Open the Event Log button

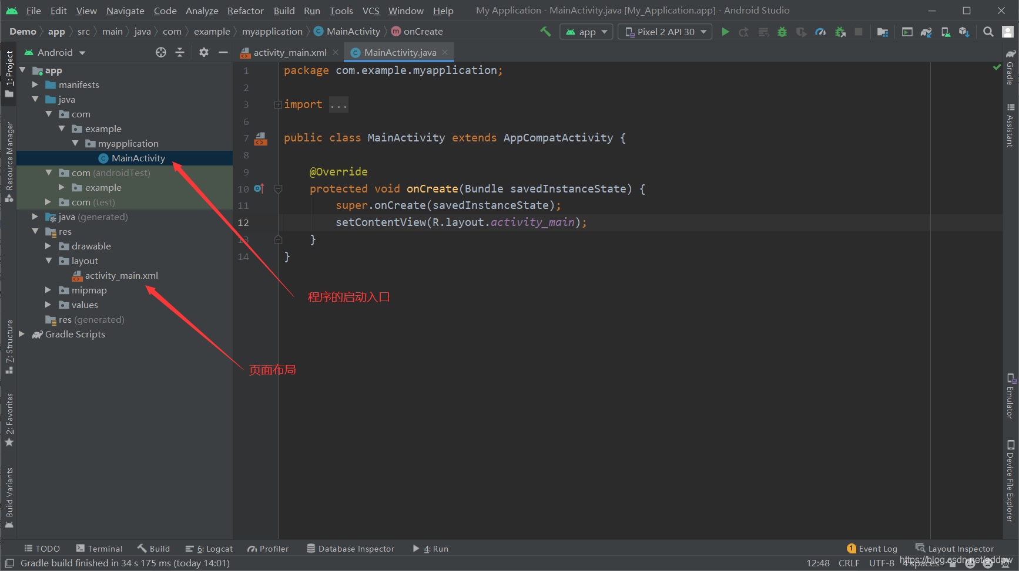[872, 549]
